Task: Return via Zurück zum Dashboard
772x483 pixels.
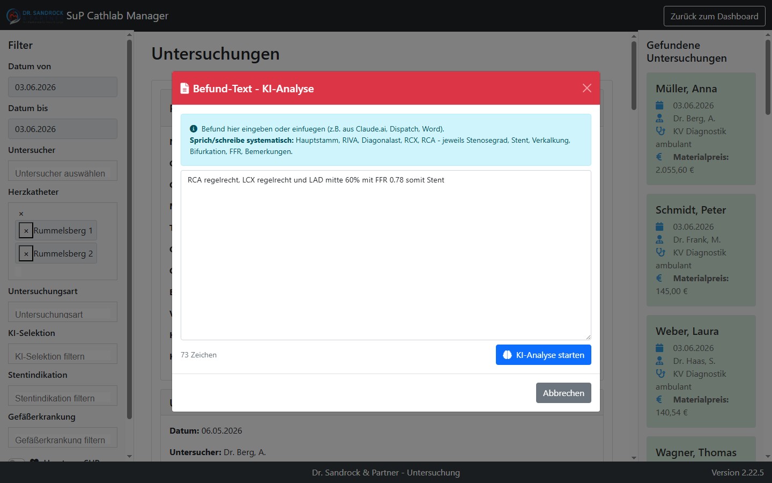Action: 714,16
